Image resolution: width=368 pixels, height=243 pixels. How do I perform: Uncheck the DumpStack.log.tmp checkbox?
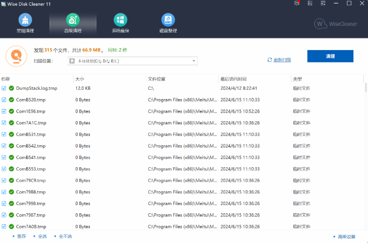[4, 88]
